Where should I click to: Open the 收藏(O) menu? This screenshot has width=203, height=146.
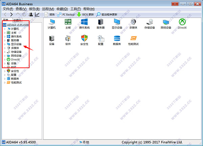62,9
